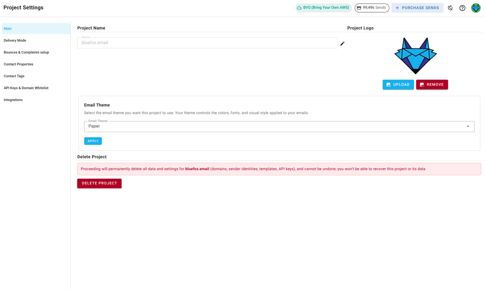485x289 pixels.
Task: Click the Email Theme heading
Action: (x=97, y=105)
